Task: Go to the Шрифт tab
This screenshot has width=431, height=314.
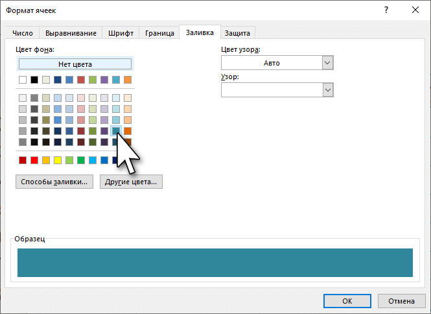Action: click(122, 33)
